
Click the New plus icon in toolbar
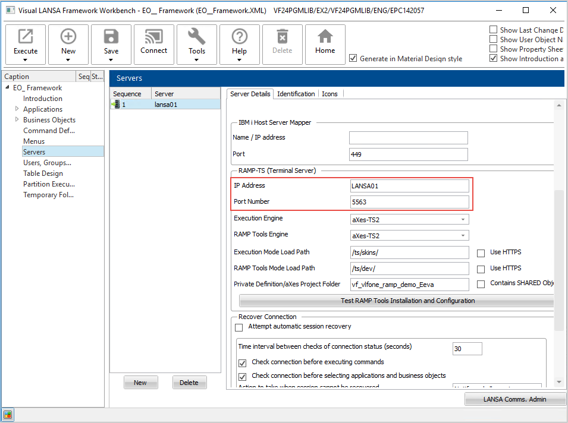point(68,37)
